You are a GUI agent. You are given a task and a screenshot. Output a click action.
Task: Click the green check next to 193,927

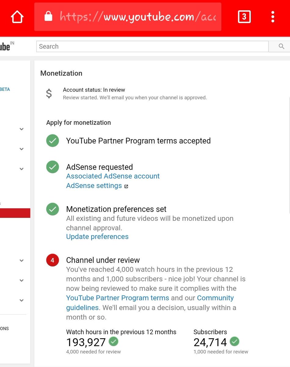113,341
